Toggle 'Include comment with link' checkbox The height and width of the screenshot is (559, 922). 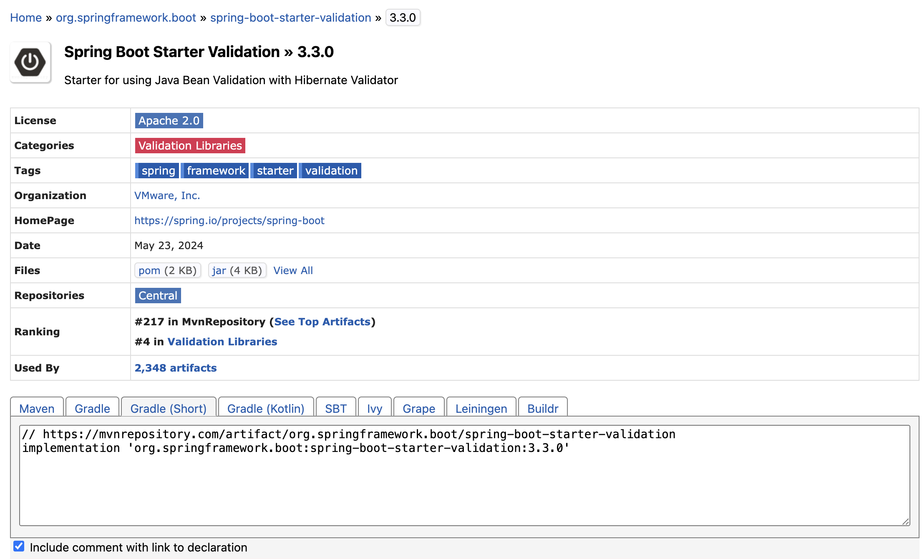(19, 546)
